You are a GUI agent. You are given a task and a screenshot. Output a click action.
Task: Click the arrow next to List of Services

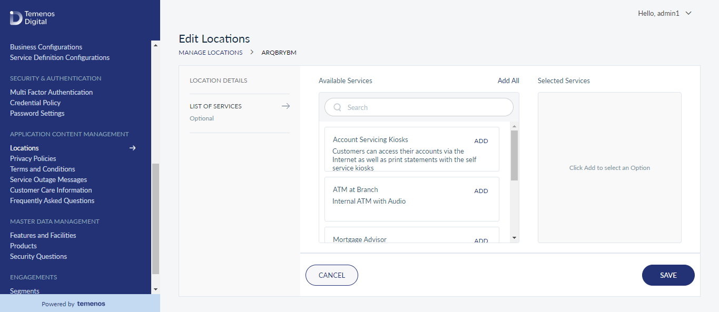click(x=285, y=106)
